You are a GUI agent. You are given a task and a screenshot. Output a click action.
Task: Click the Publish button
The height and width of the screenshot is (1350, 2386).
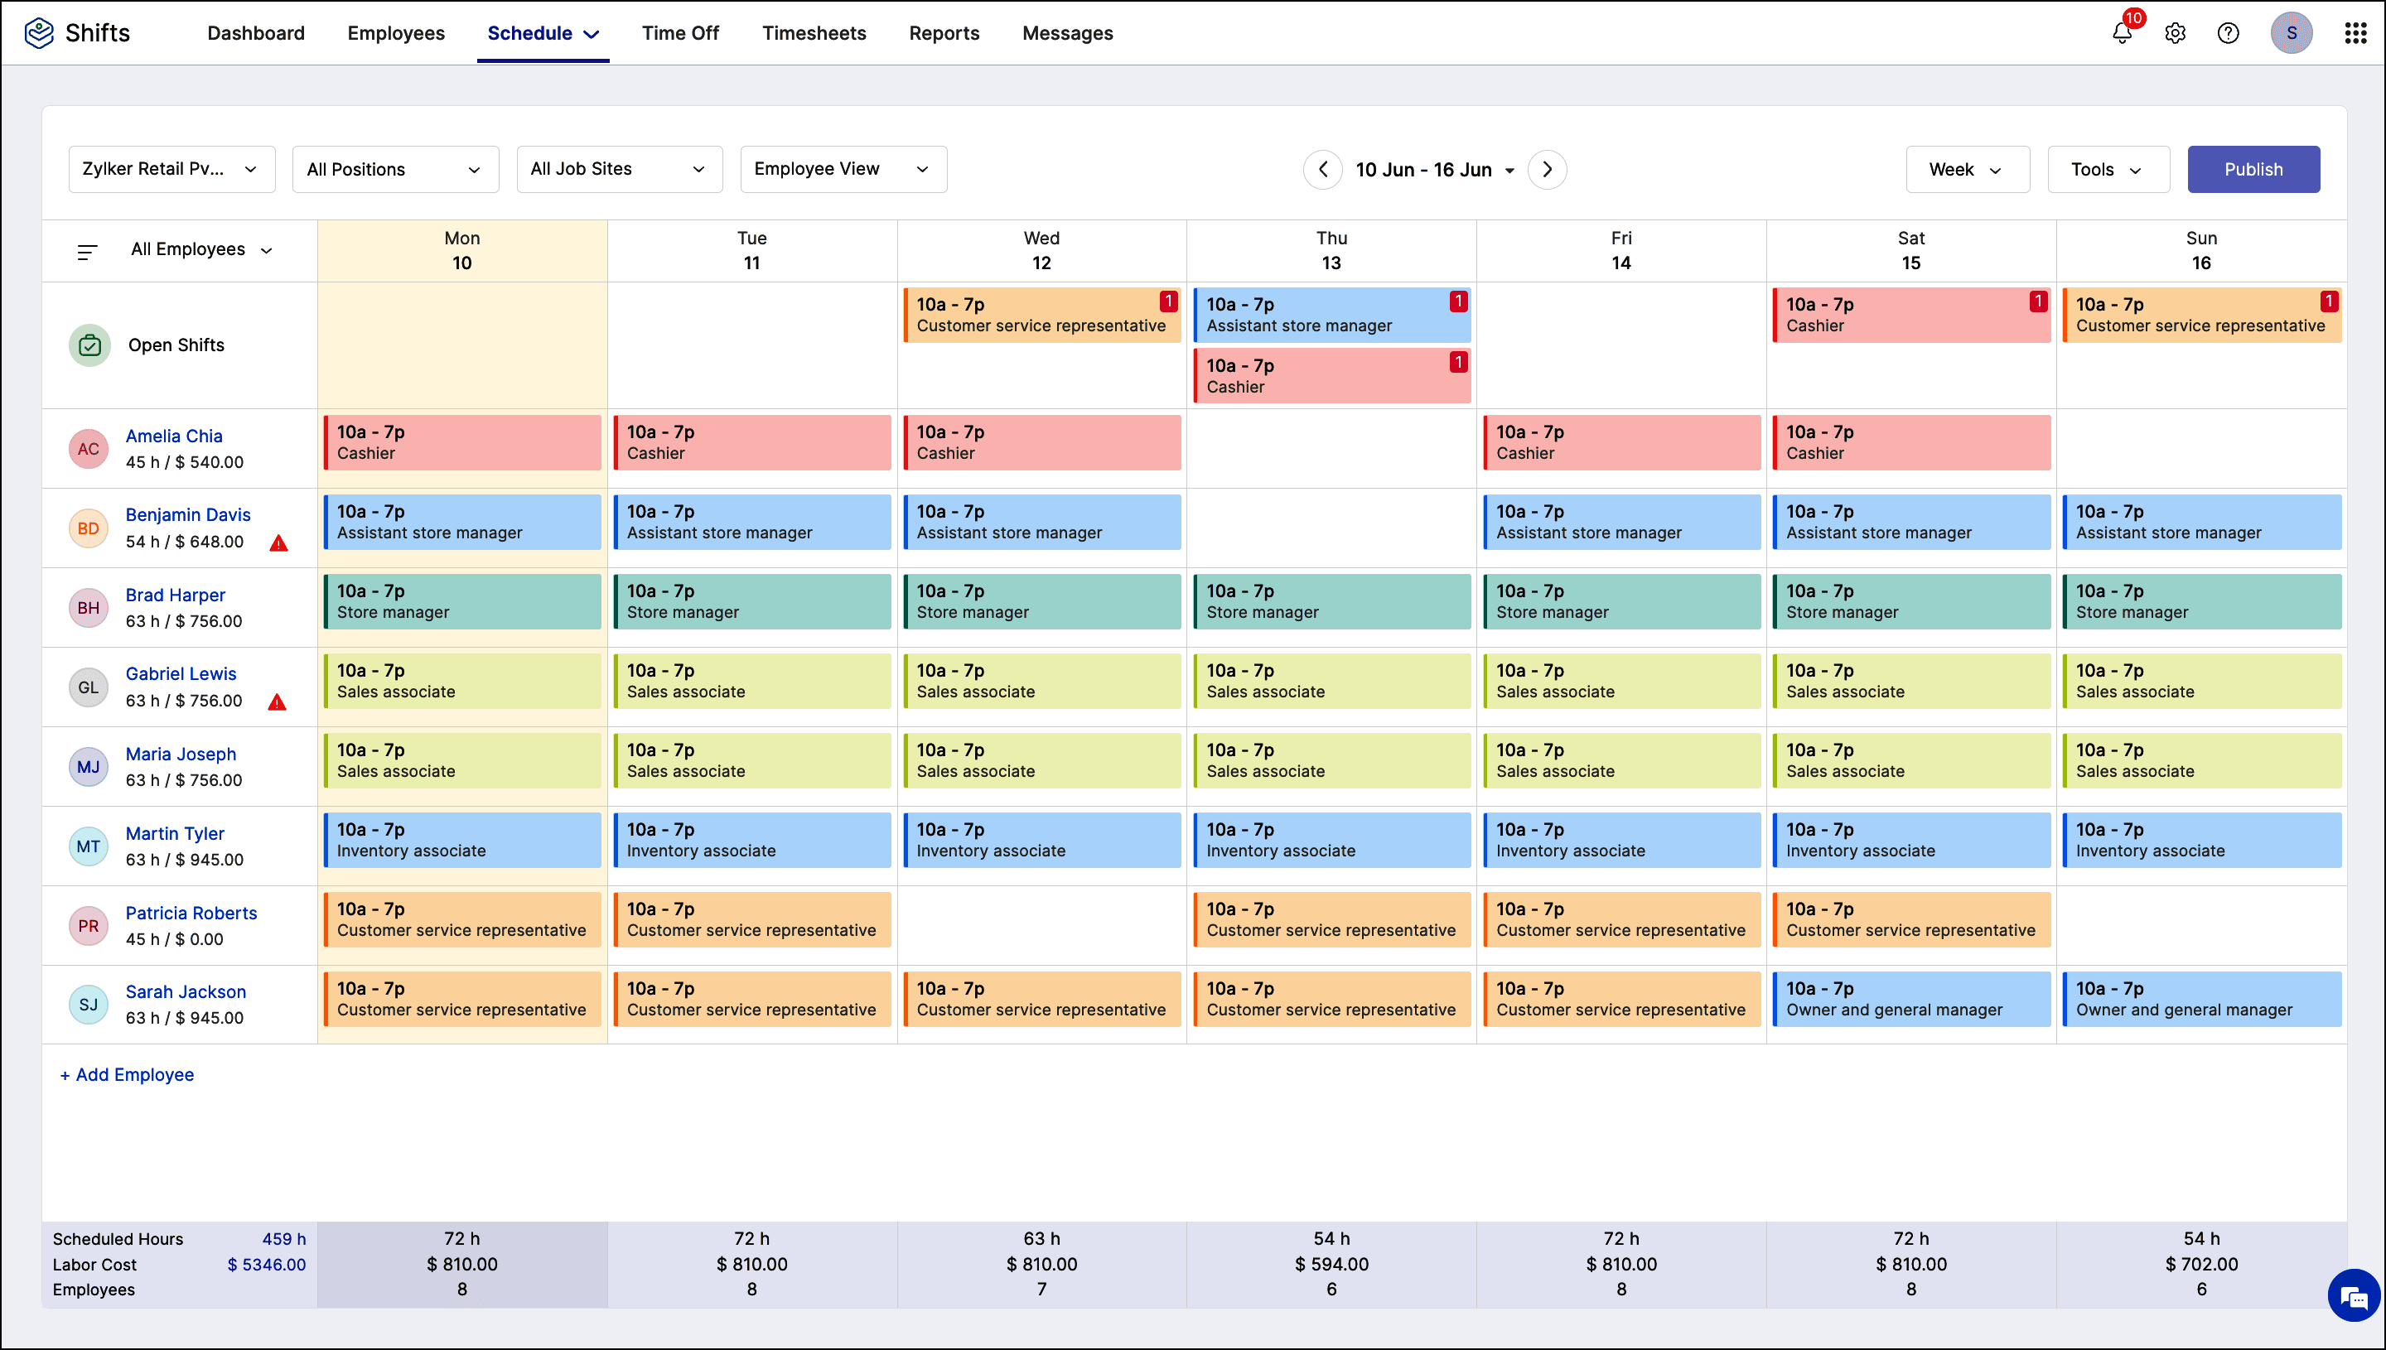(2254, 169)
